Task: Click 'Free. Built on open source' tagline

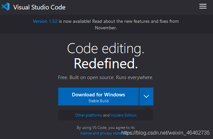Action: point(106,77)
